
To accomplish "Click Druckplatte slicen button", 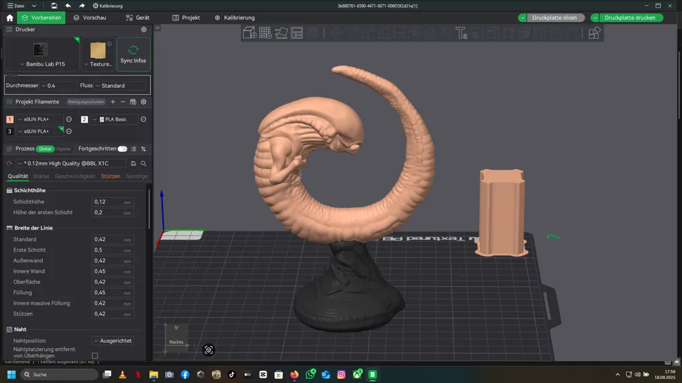I will pos(554,18).
